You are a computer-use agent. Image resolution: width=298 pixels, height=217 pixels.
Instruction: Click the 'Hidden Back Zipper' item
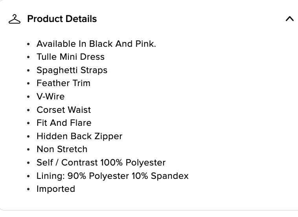(x=79, y=136)
